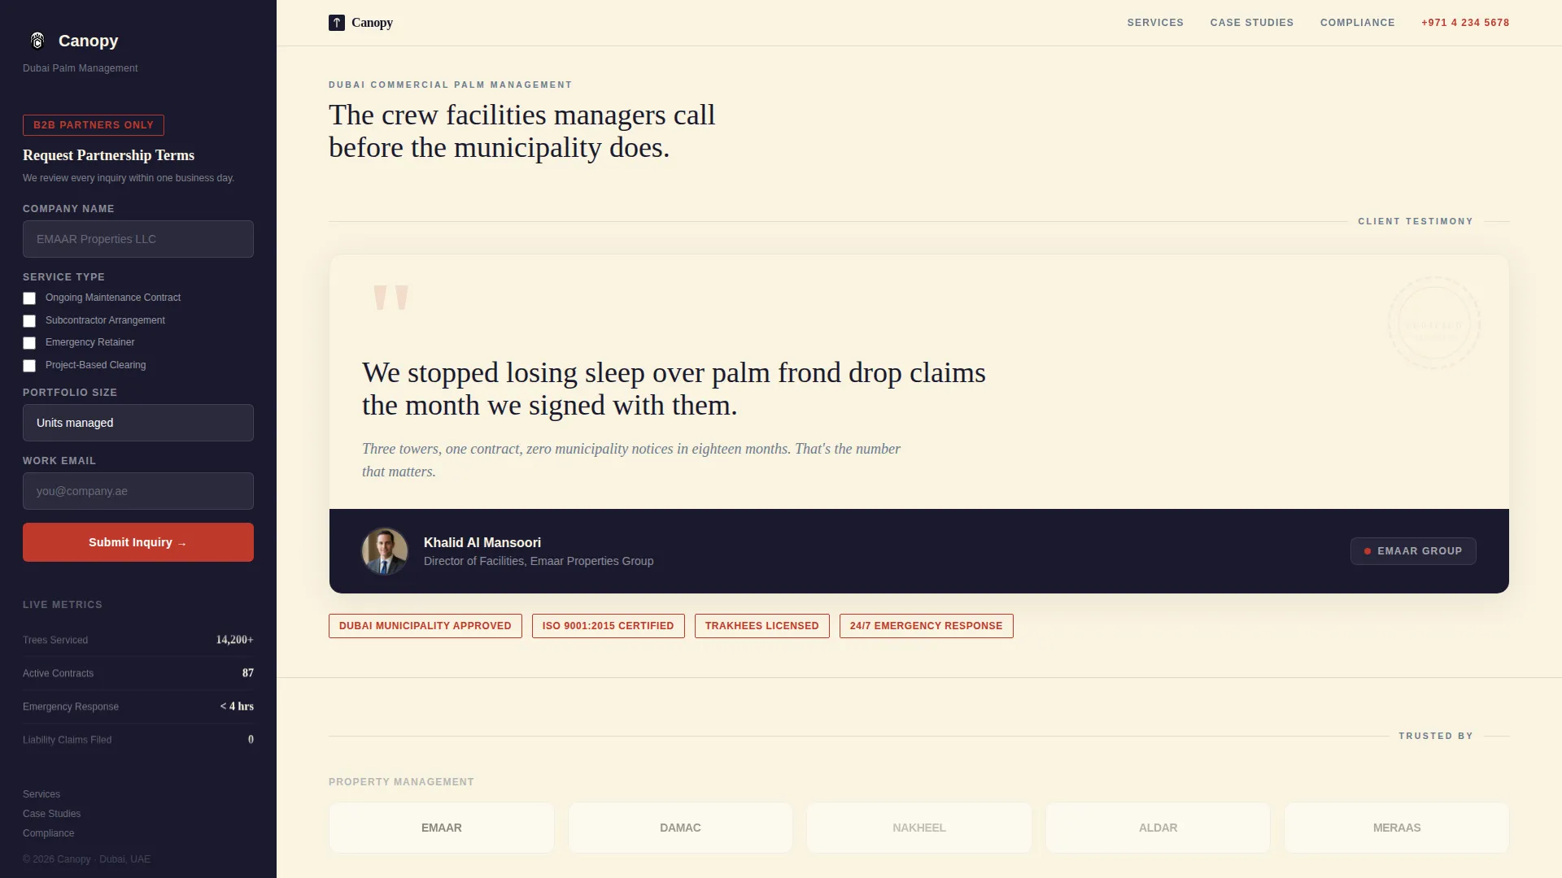Open Compliance in the top navigation
The image size is (1562, 878).
1358,23
